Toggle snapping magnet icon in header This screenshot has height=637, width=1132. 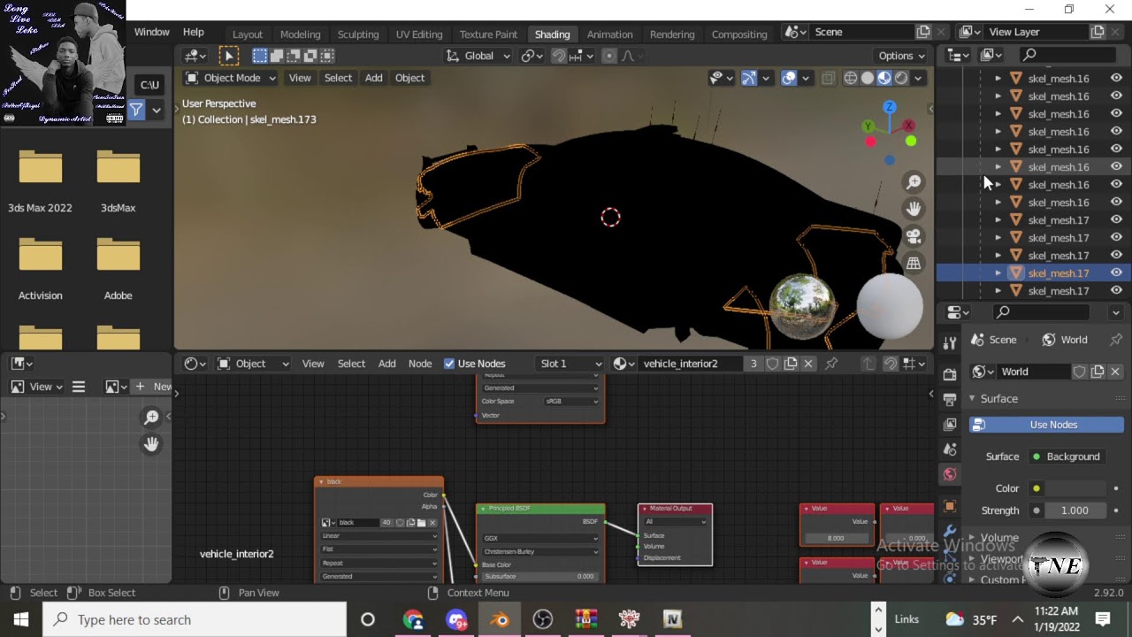coord(558,56)
